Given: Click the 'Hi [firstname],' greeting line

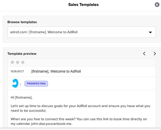Looking at the screenshot, I should (x=21, y=97).
